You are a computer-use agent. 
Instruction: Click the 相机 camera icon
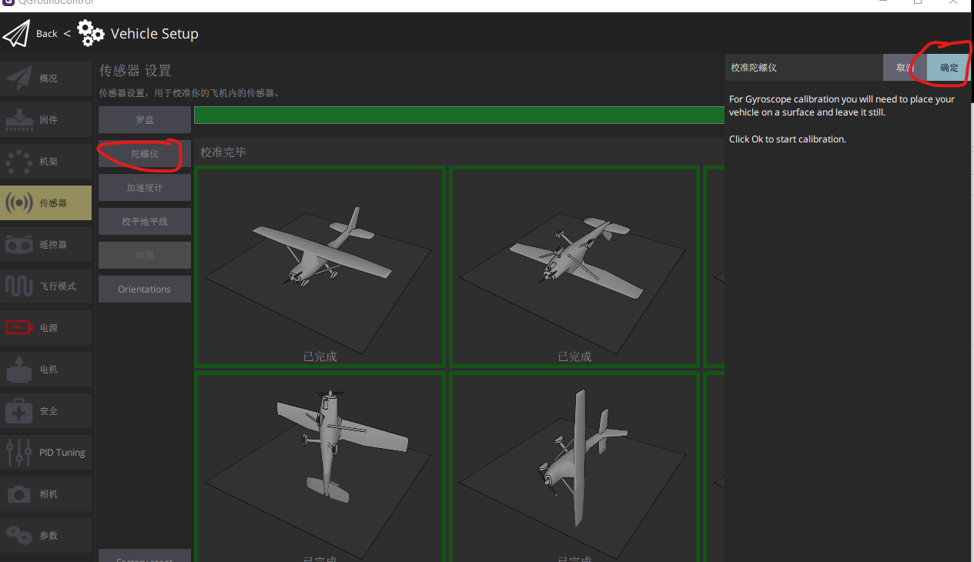19,494
